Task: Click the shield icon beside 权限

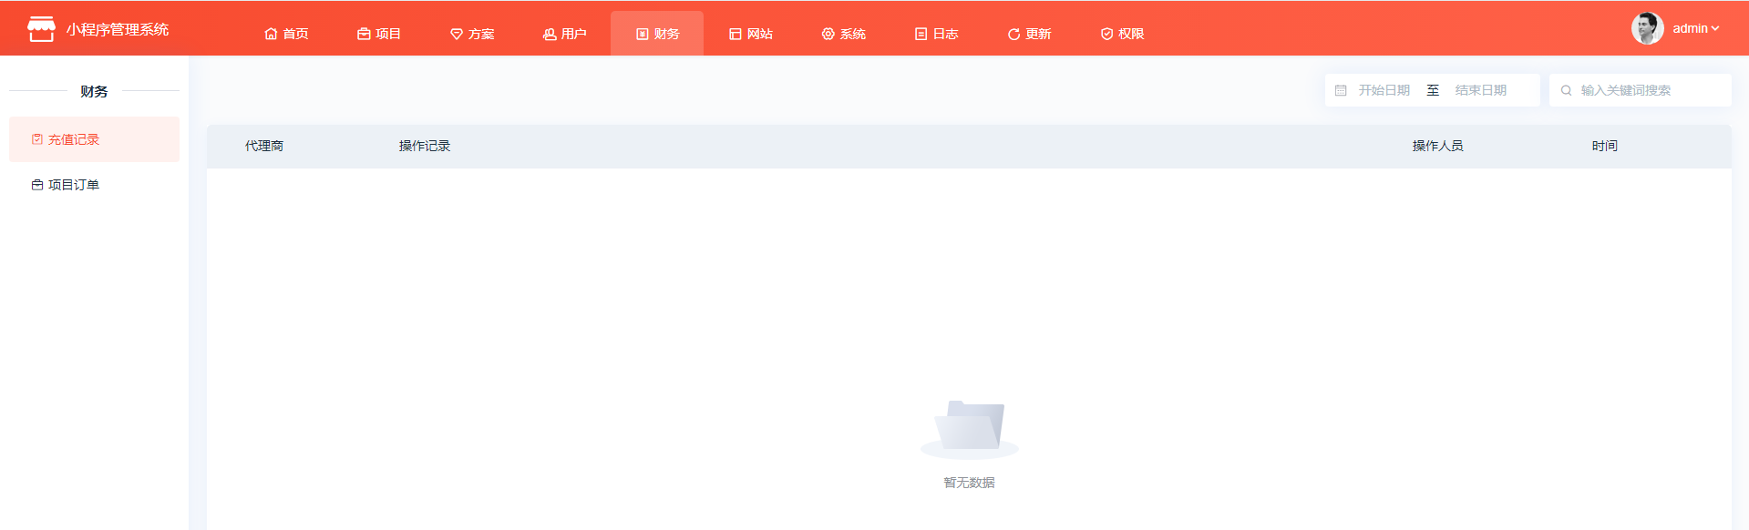Action: tap(1106, 34)
